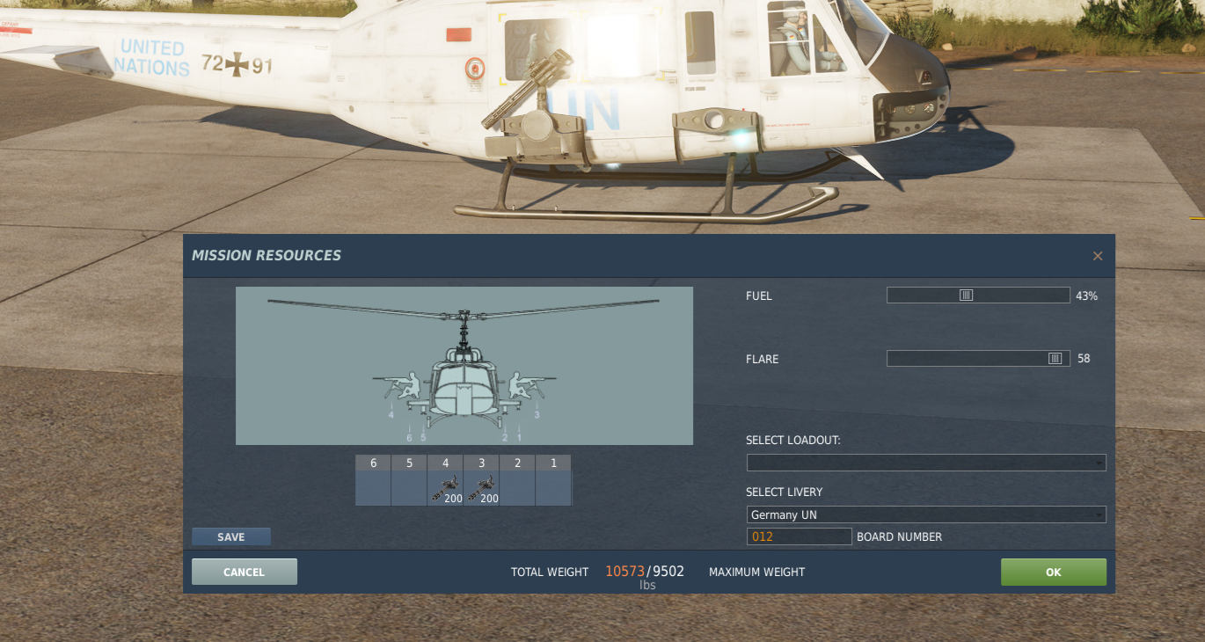Click the flare count value 58
Screen dimensions: 1205x642
click(1084, 359)
